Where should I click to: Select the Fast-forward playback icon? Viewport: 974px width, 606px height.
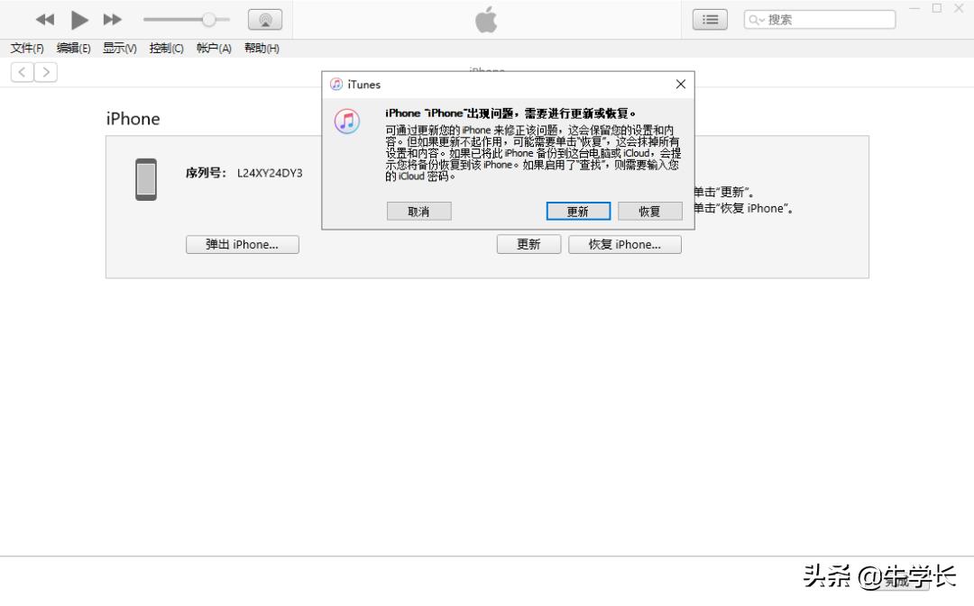114,19
